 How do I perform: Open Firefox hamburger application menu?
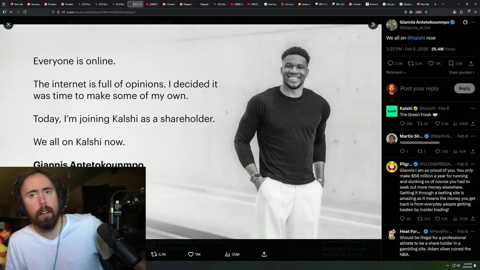[475, 12]
